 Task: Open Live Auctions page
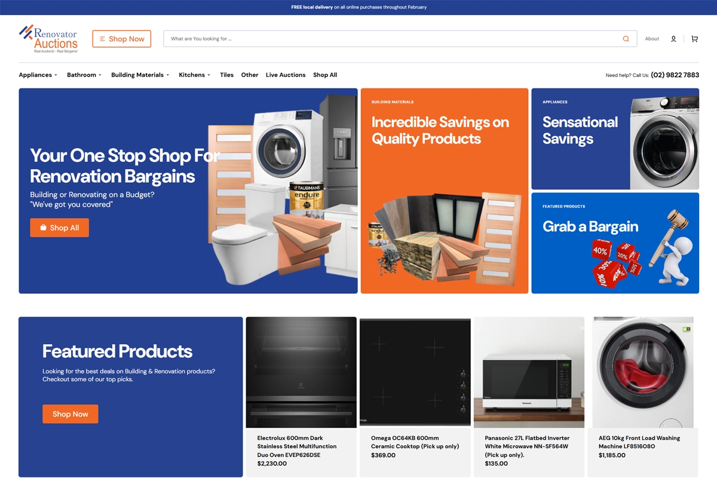click(286, 75)
